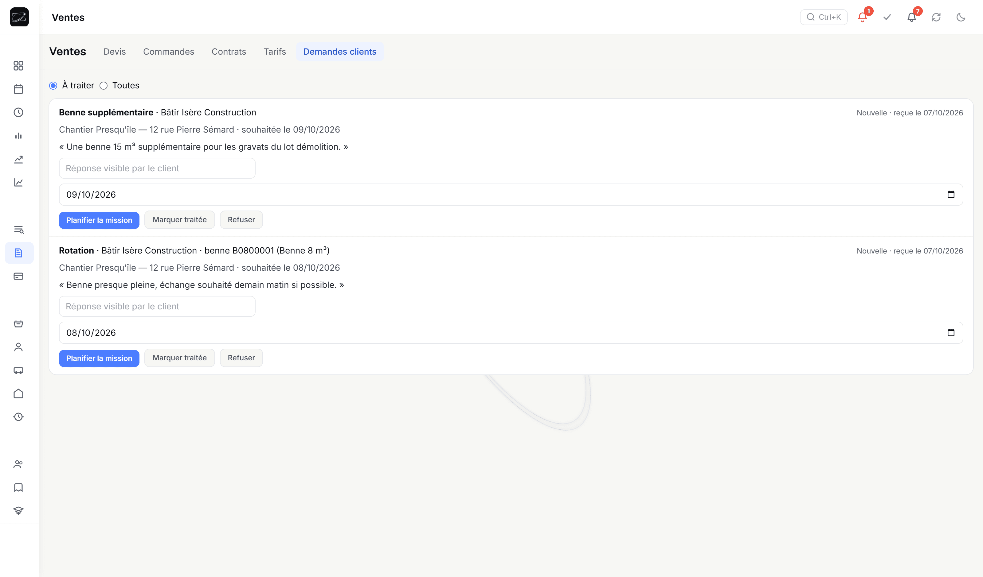
Task: Click Planifier la mission for Benne supplémentaire
Action: click(x=99, y=220)
